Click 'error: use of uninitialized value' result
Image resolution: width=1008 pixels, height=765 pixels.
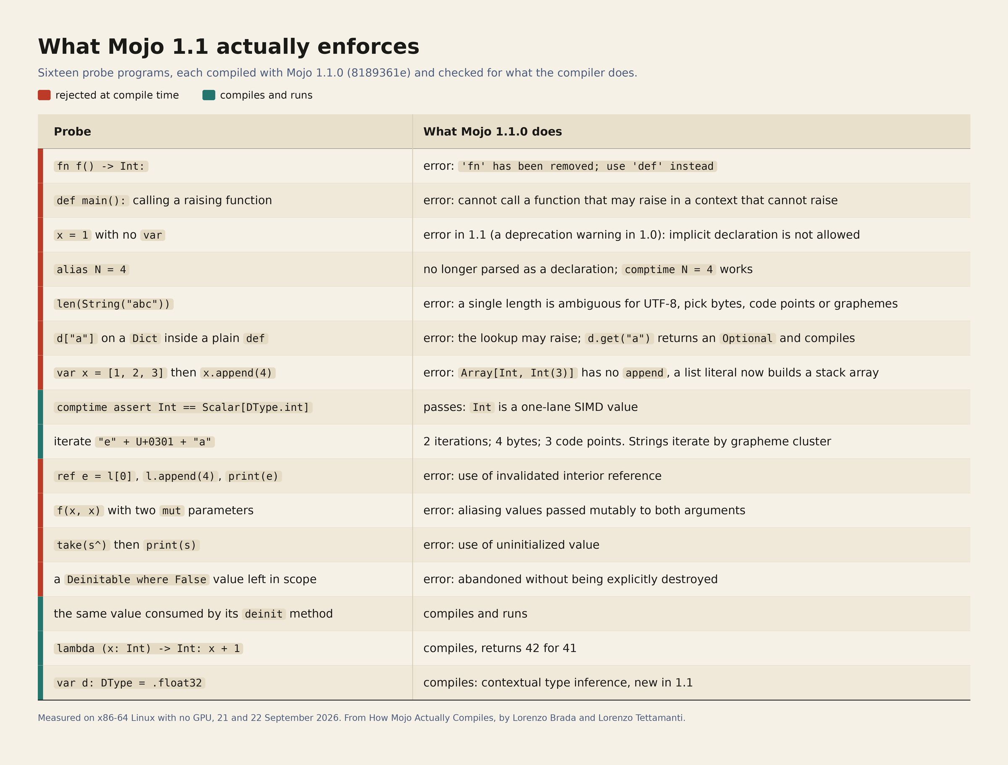[511, 545]
